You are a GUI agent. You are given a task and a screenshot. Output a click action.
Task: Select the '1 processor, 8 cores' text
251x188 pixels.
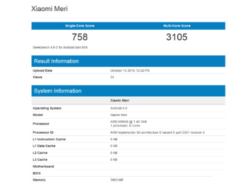click(125, 126)
